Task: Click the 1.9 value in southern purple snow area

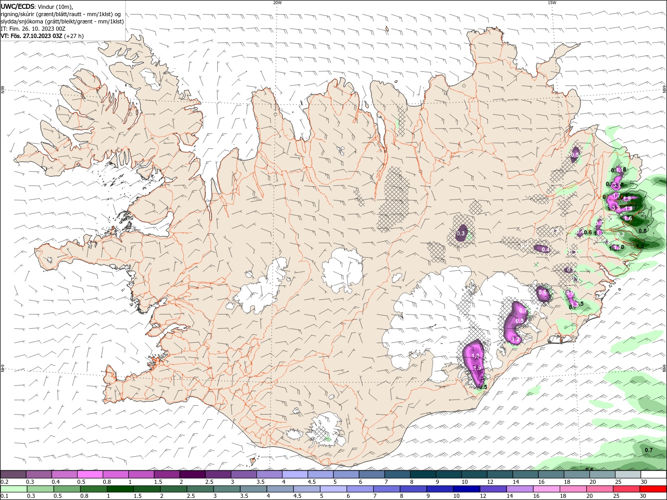Action: pyautogui.click(x=477, y=368)
